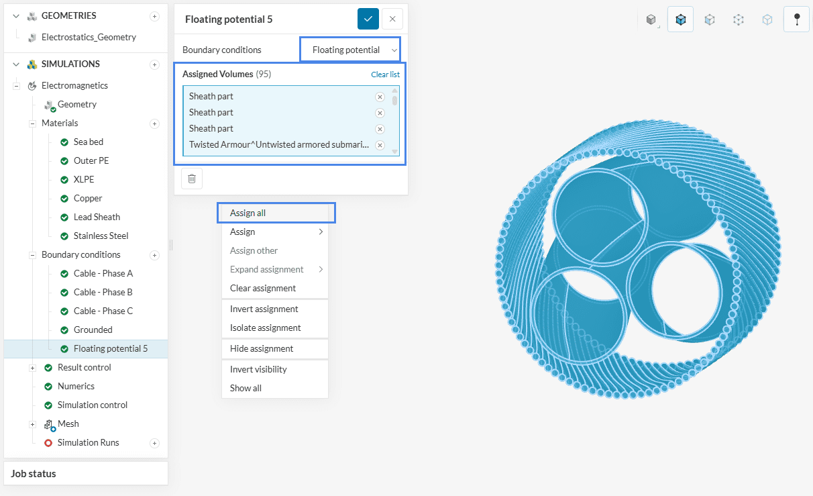Viewport: 813px width, 496px height.
Task: Add a new boundary condition
Action: tap(154, 255)
